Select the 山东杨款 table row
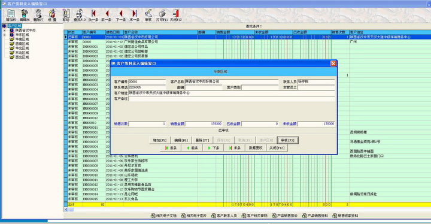The image size is (431, 224). [247, 175]
